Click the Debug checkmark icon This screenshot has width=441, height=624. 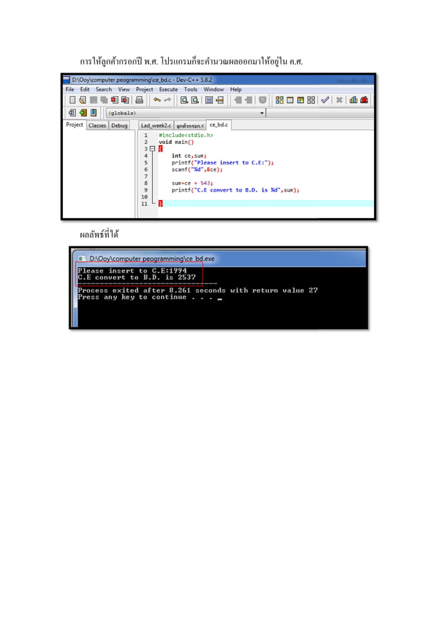point(326,100)
